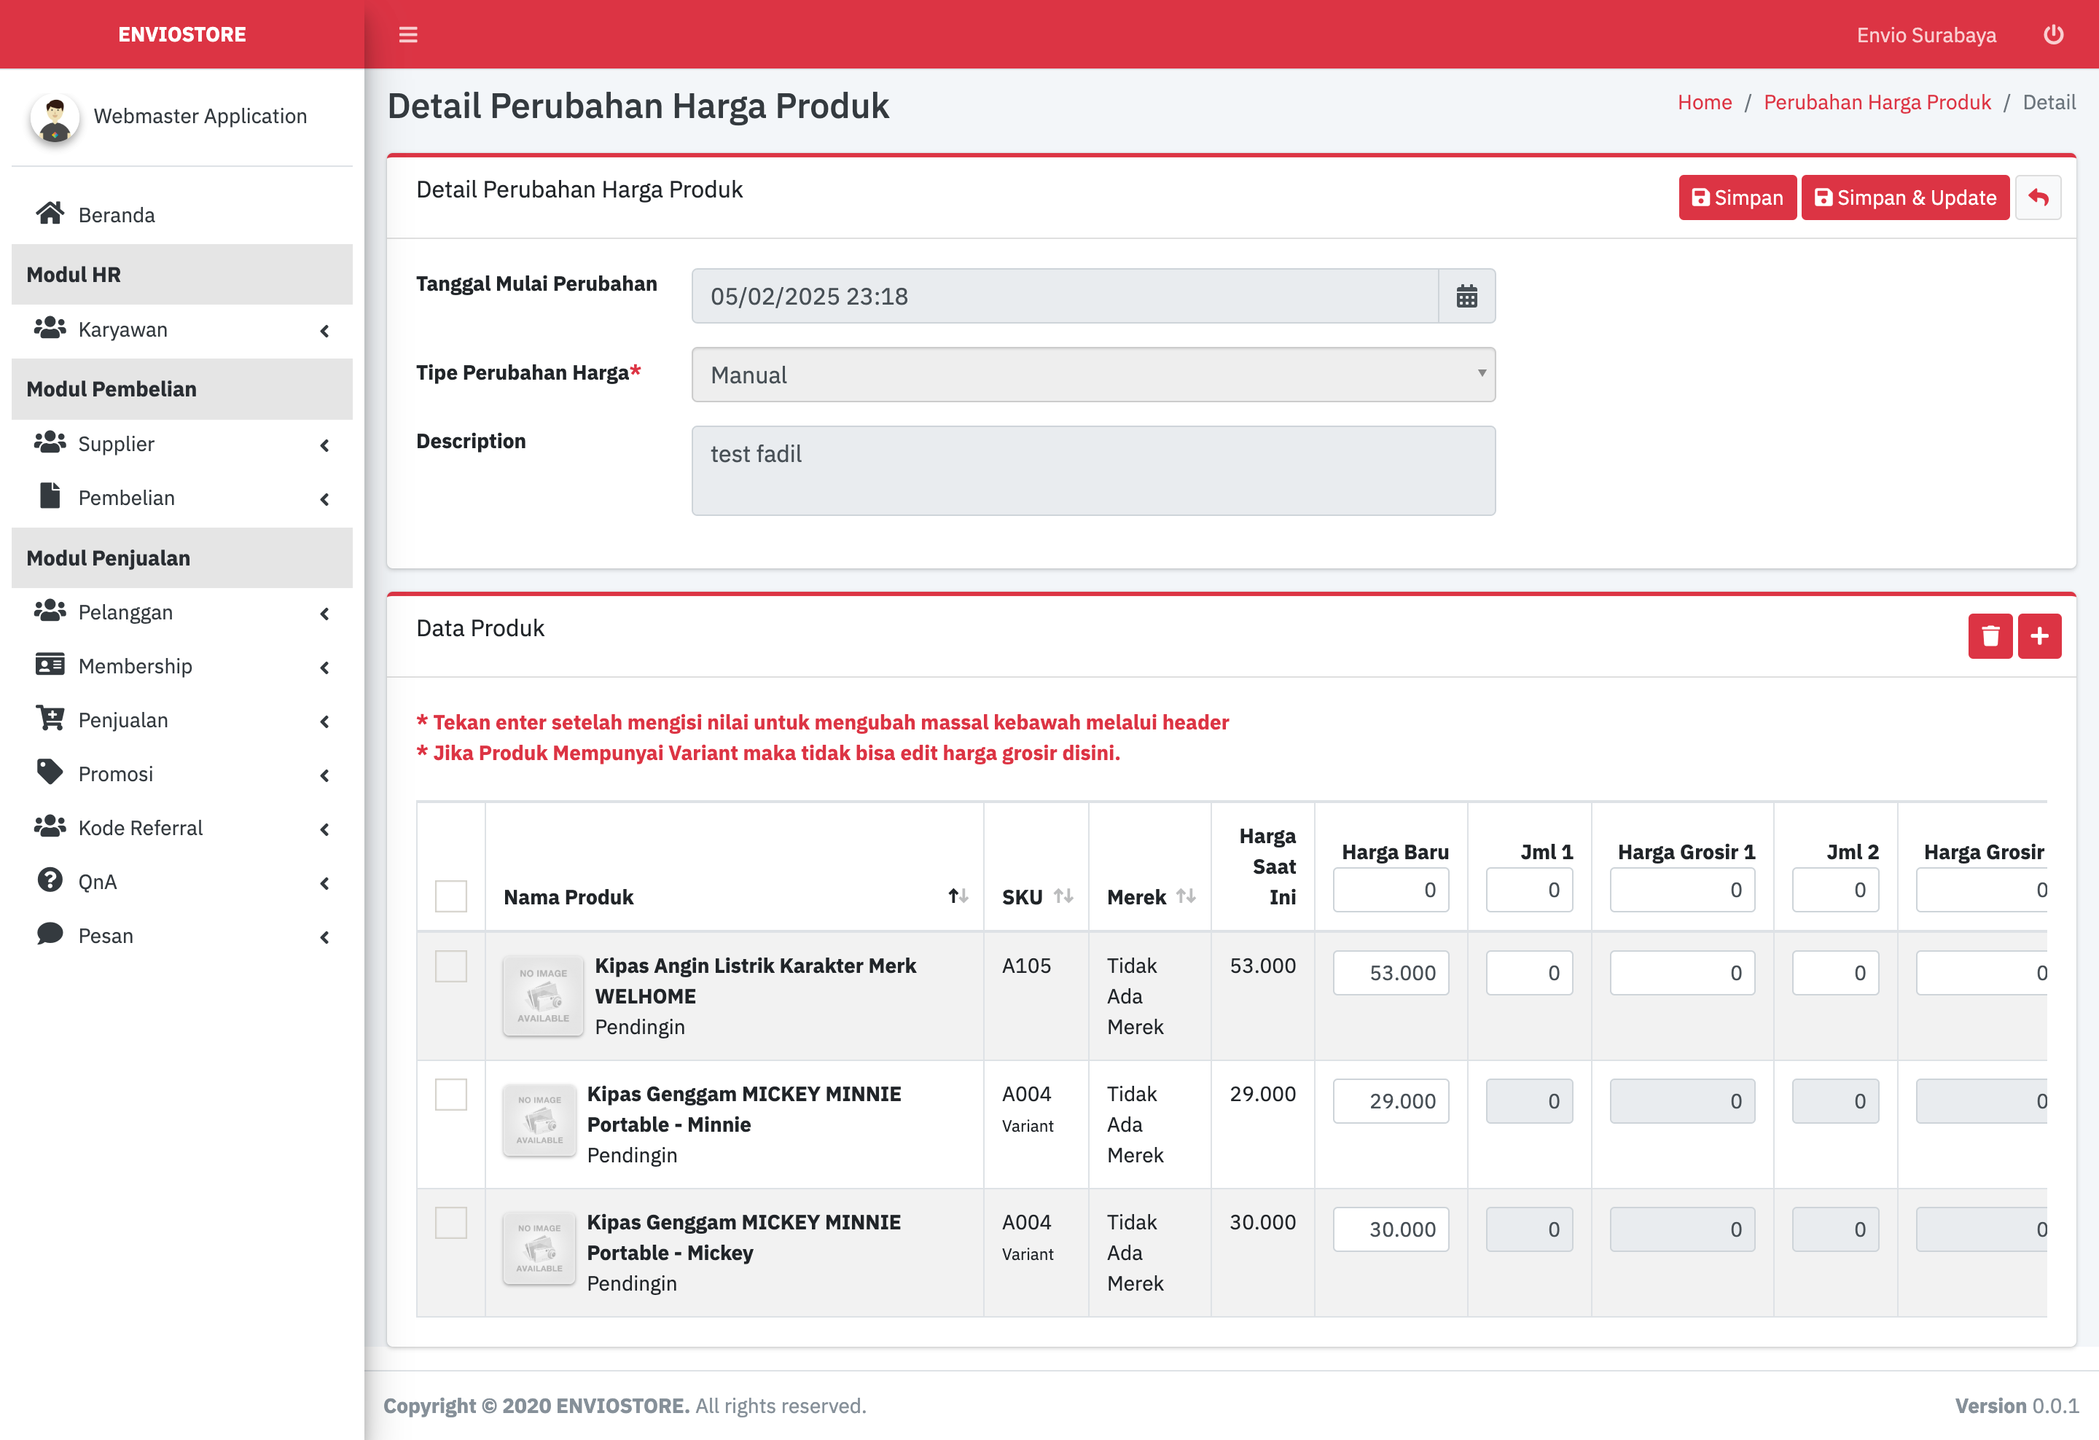
Task: Open the Tipe Perubahan Harga dropdown
Action: tap(1093, 375)
